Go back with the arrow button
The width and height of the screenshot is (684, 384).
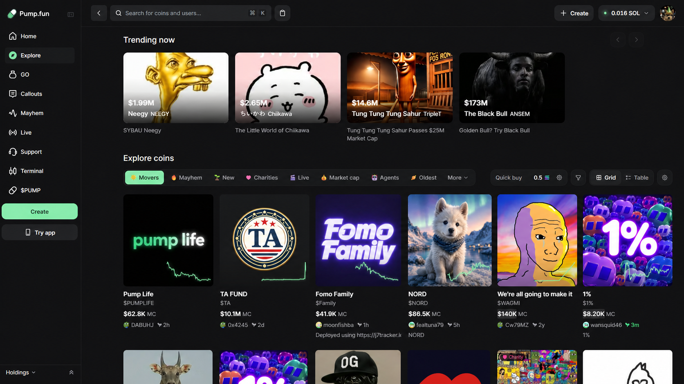pos(99,13)
